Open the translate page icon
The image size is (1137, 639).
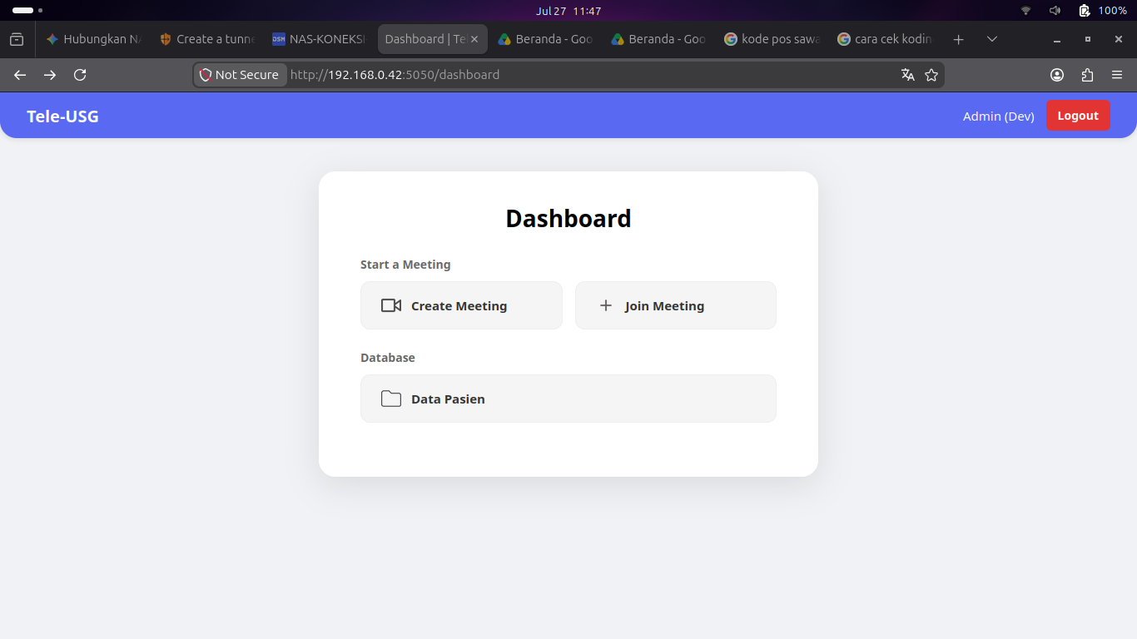tap(908, 75)
